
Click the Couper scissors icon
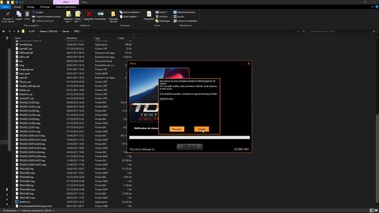point(34,12)
